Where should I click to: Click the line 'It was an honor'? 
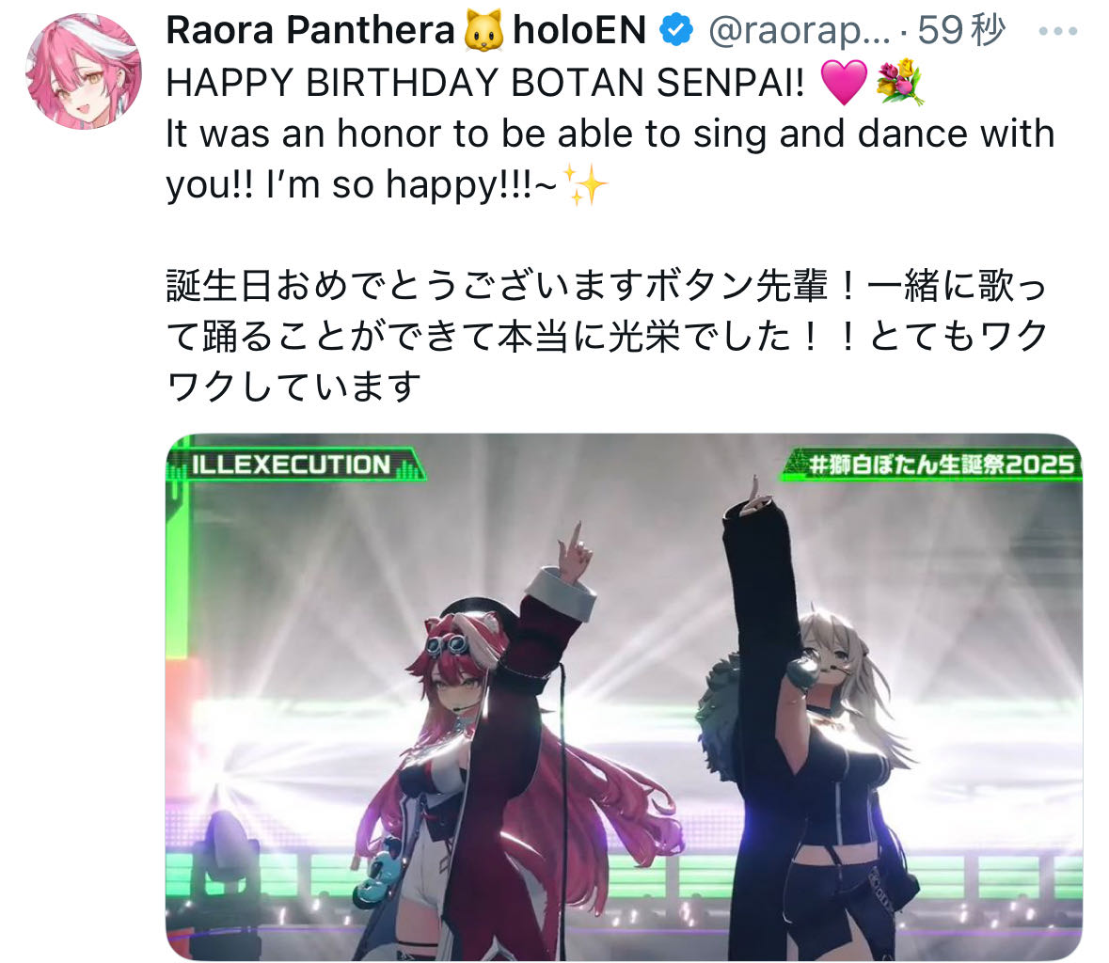(x=610, y=134)
